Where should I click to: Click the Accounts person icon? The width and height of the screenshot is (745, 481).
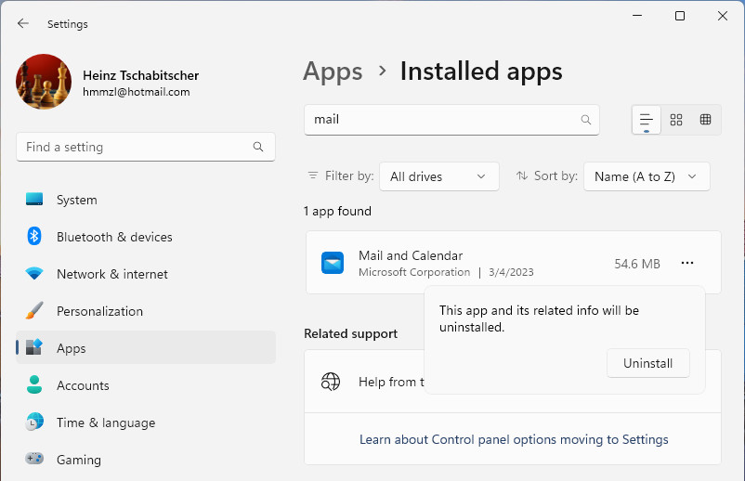(x=34, y=384)
